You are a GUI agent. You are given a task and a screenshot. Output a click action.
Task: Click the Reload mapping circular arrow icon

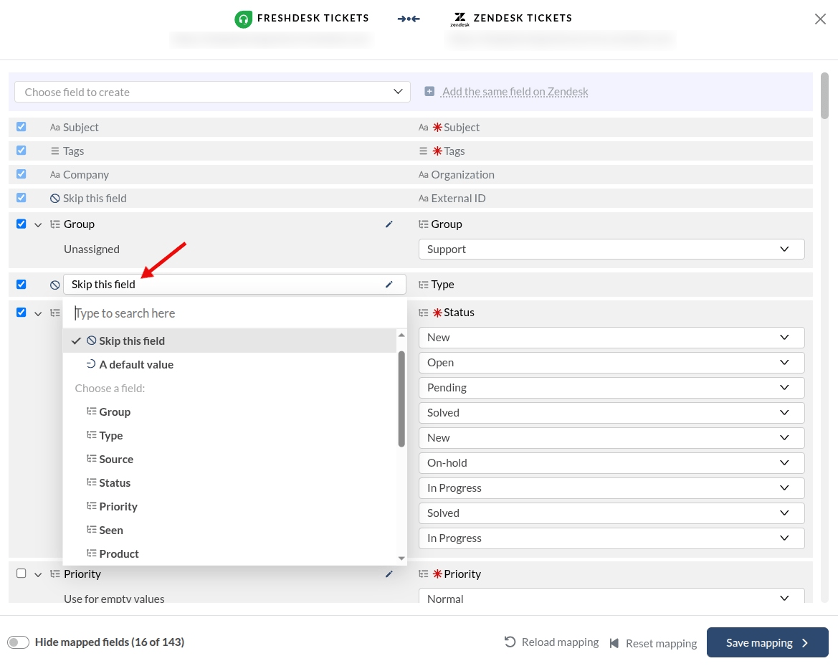click(x=510, y=642)
